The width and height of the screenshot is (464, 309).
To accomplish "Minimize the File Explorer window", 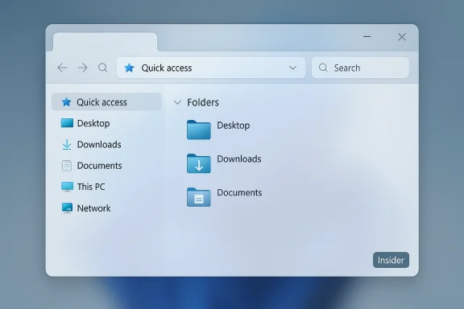I will [x=367, y=37].
